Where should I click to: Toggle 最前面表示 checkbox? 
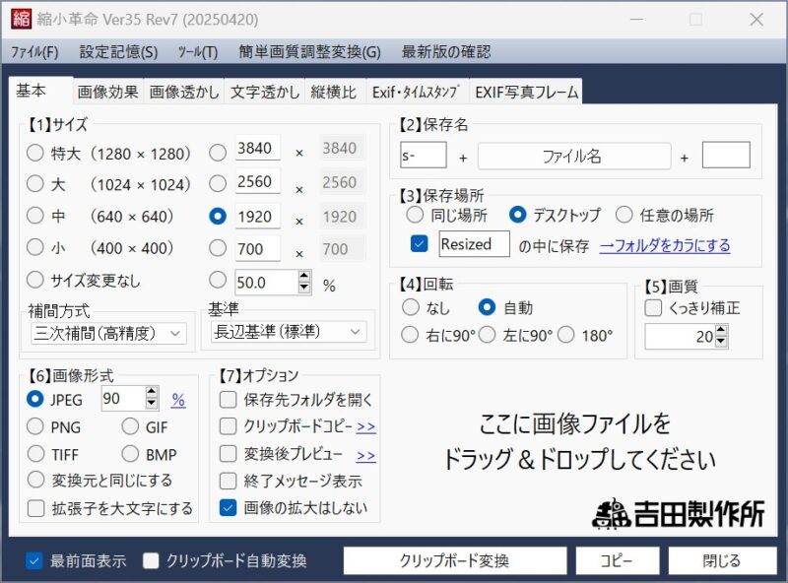(34, 561)
